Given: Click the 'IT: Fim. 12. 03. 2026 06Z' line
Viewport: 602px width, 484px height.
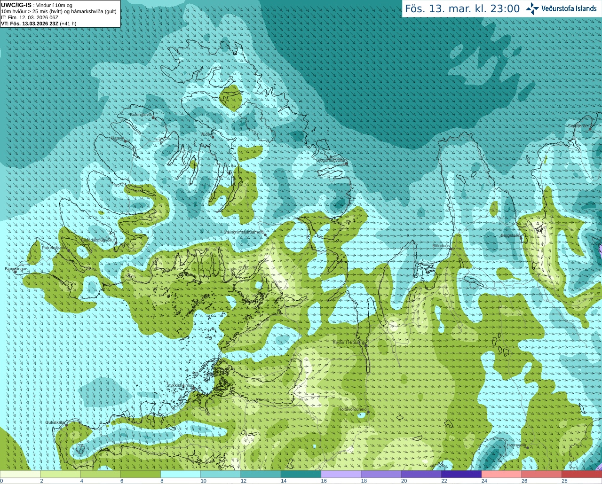Looking at the screenshot, I should (30, 17).
